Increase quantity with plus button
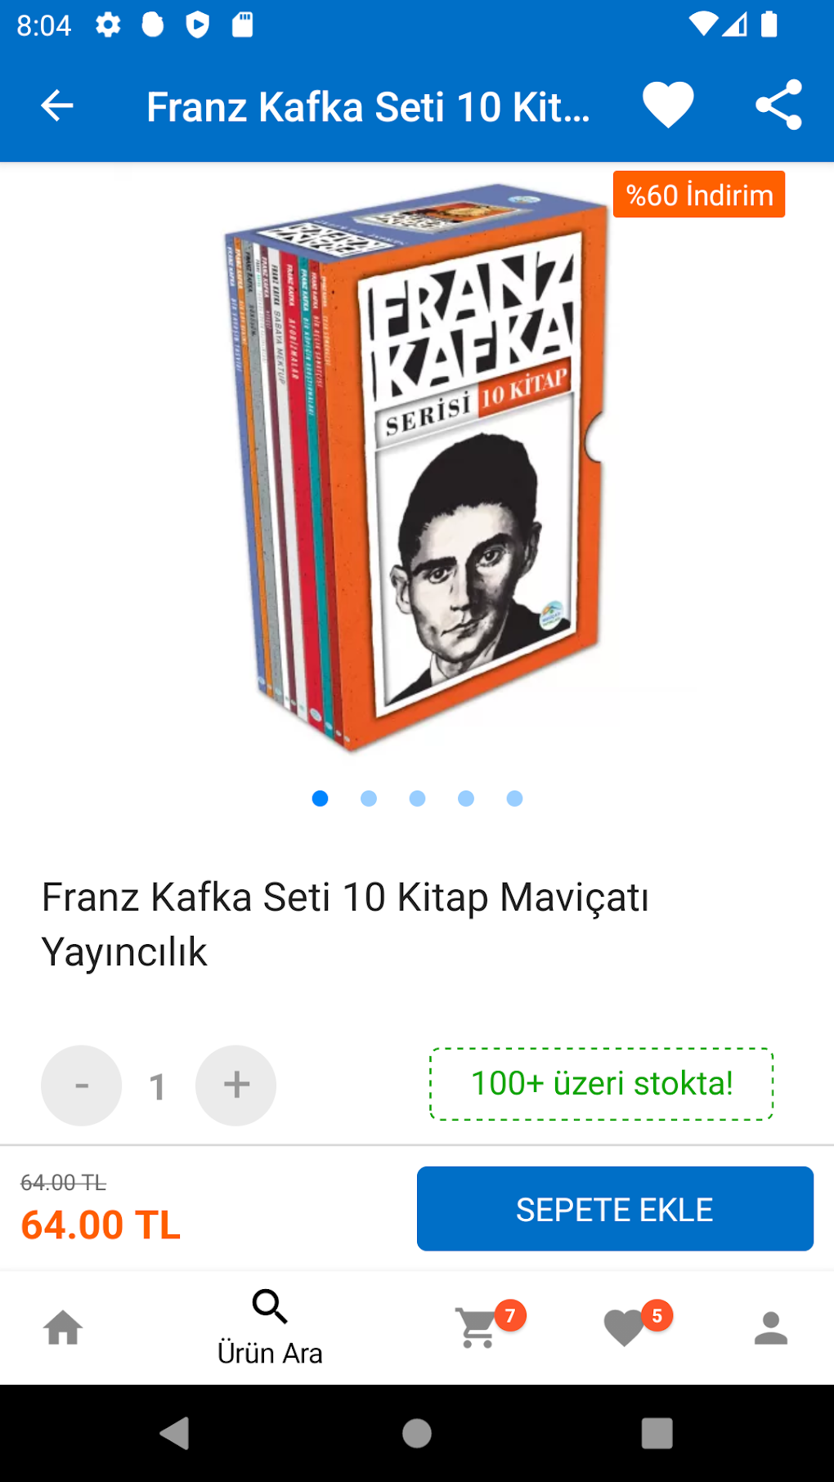Screen dimensions: 834x1482 [236, 1086]
